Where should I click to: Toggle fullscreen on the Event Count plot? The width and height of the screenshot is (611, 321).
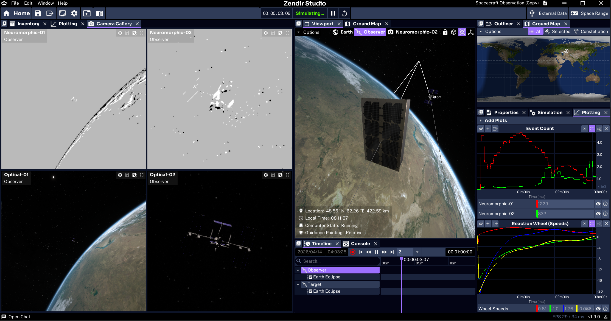592,129
